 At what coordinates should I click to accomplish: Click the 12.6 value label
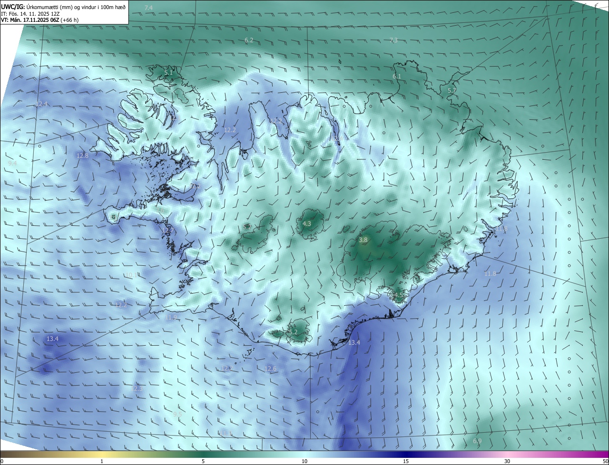tap(270, 368)
